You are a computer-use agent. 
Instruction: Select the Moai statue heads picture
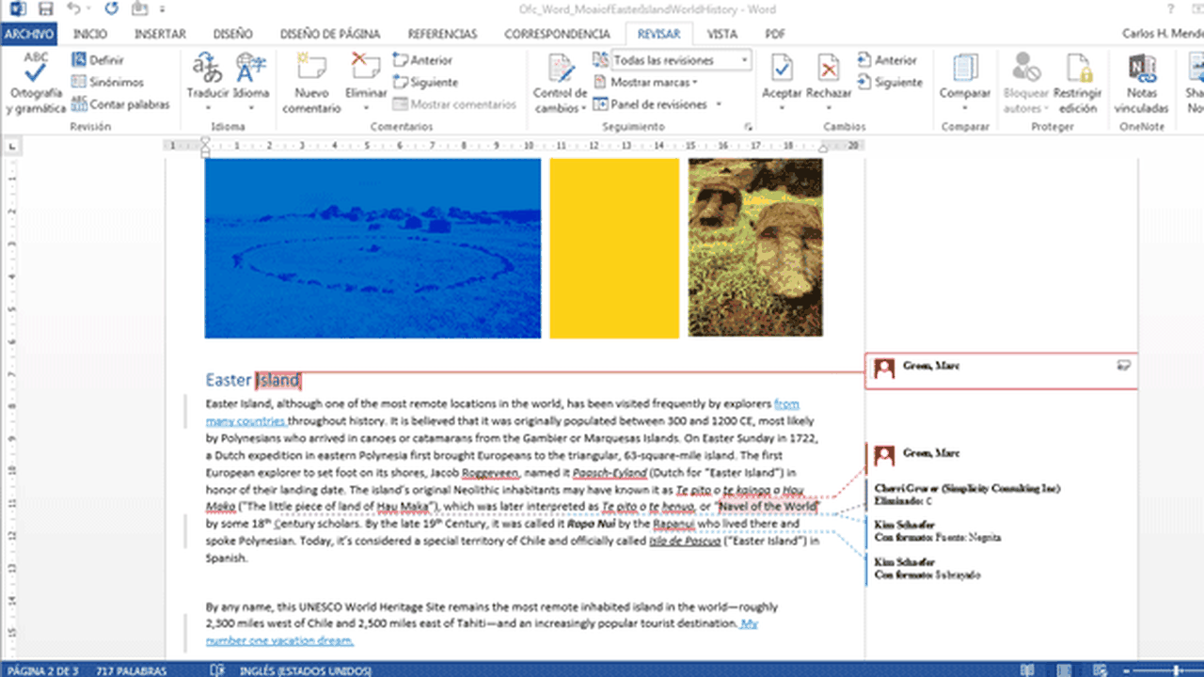point(755,247)
